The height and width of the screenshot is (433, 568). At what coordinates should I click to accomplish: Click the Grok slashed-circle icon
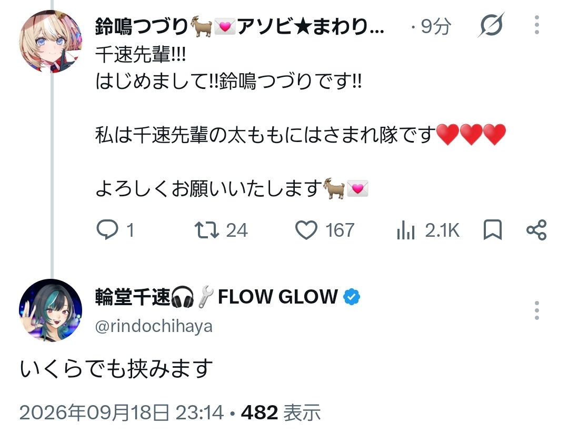[x=491, y=25]
